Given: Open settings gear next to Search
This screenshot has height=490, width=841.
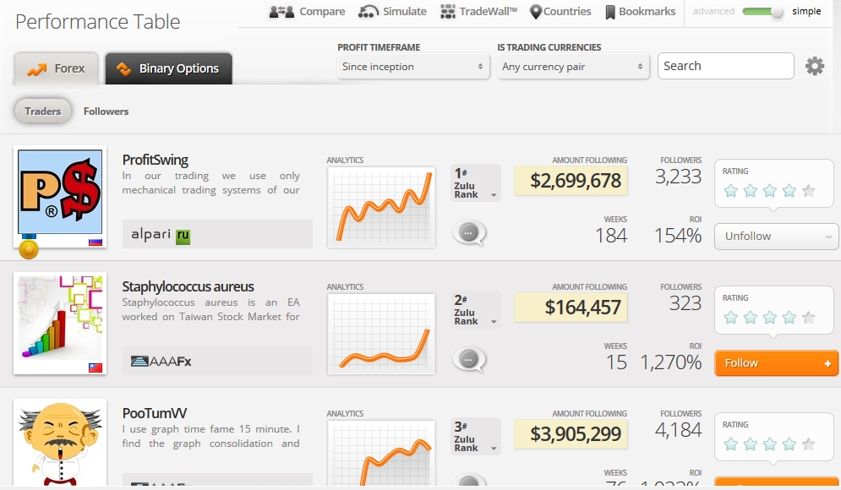Looking at the screenshot, I should pyautogui.click(x=814, y=66).
